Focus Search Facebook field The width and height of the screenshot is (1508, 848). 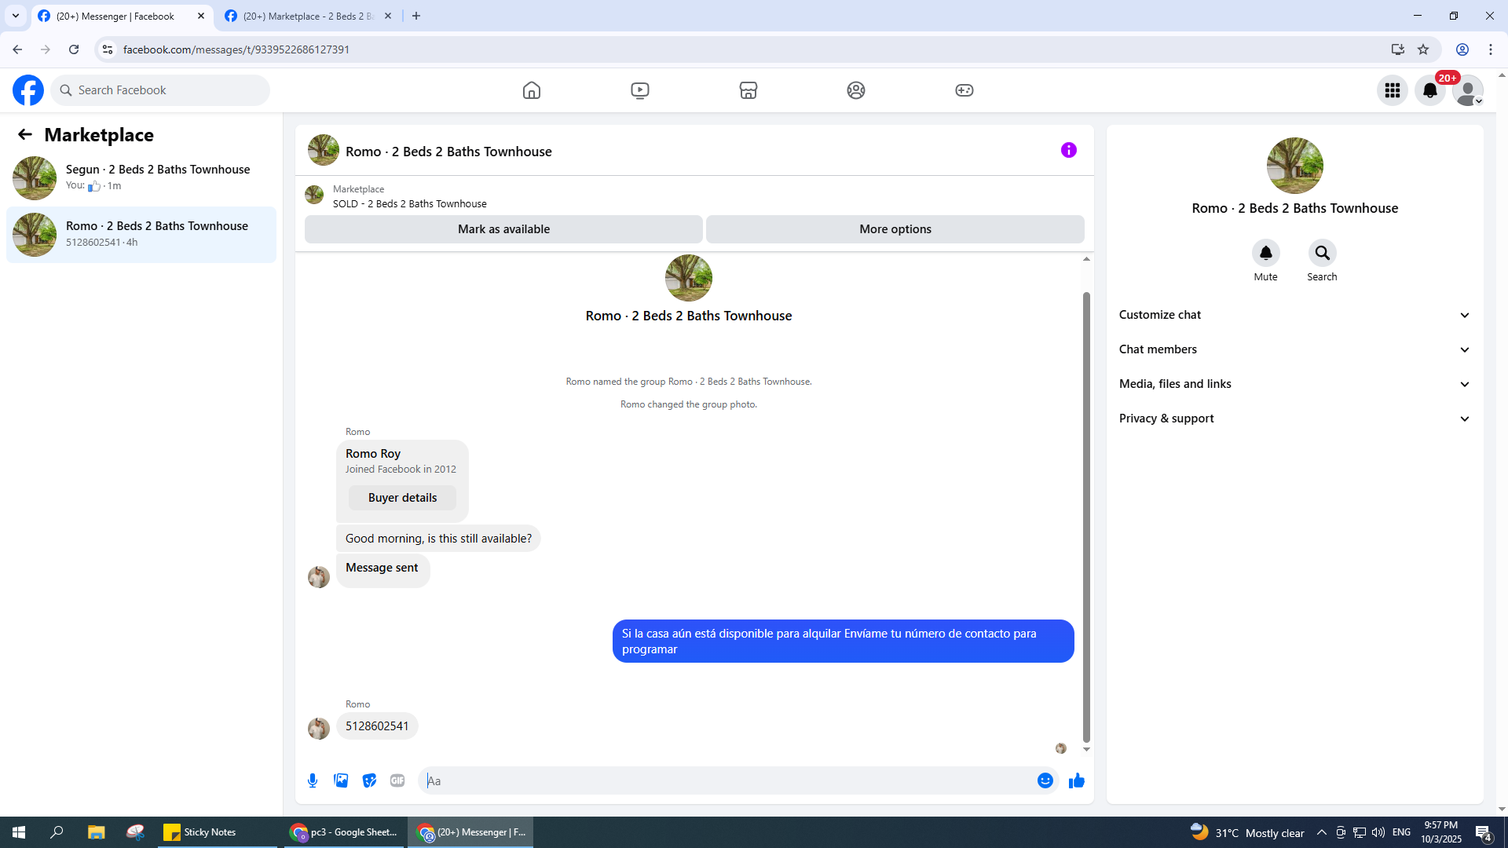coord(160,90)
